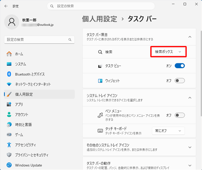Viewport: 202px width, 170px height.
Task: Click the Bluetooth icon in sidebar
Action: pyautogui.click(x=9, y=74)
